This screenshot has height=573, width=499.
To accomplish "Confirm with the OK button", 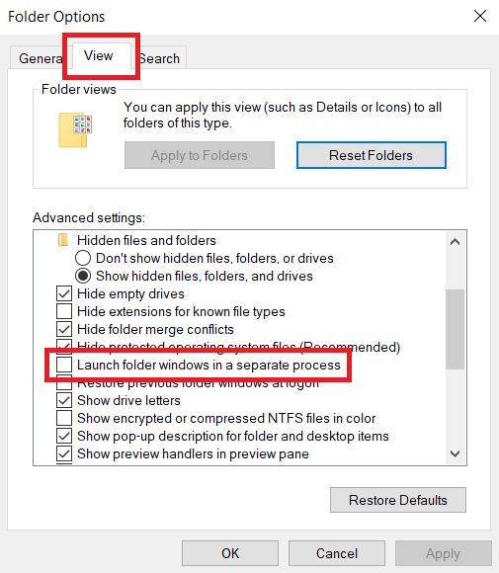I will 230,553.
